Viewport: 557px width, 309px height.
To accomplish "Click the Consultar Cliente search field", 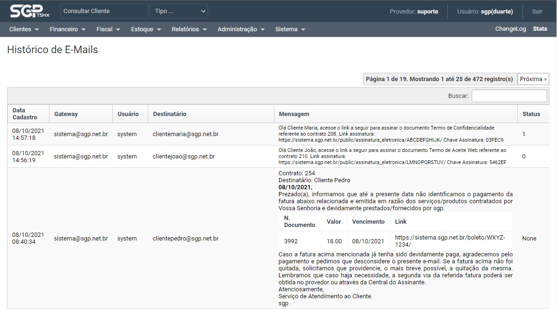I will [104, 11].
